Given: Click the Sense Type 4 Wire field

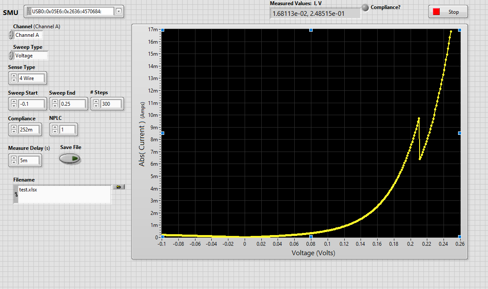Looking at the screenshot, I should pyautogui.click(x=31, y=78).
